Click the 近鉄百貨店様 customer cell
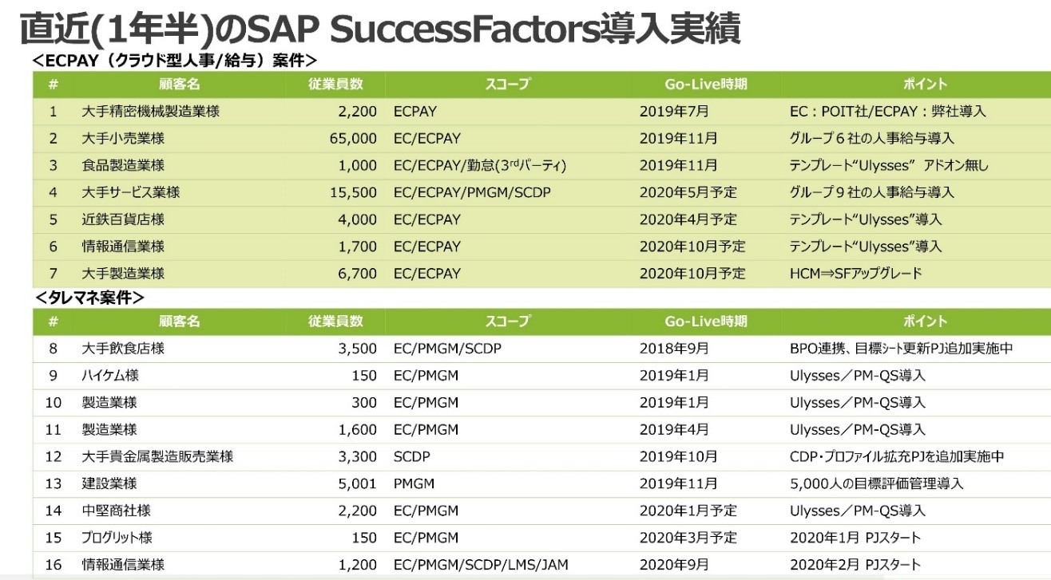The height and width of the screenshot is (580, 1051). coord(123,219)
